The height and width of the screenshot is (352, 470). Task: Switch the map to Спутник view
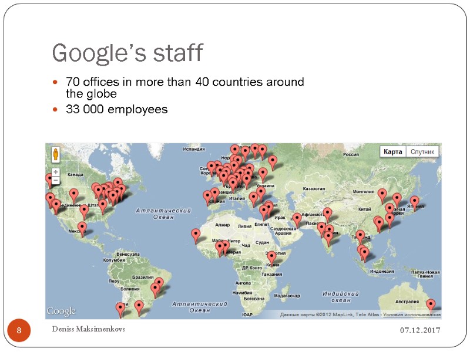click(x=422, y=151)
